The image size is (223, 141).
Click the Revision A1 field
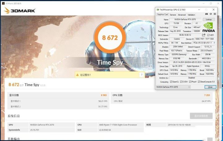pos(197,23)
